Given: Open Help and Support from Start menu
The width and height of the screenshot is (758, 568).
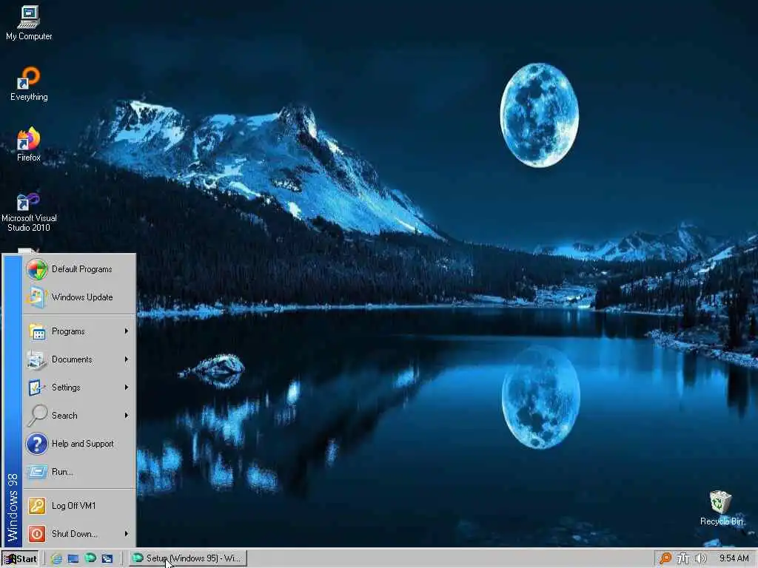Looking at the screenshot, I should (80, 444).
